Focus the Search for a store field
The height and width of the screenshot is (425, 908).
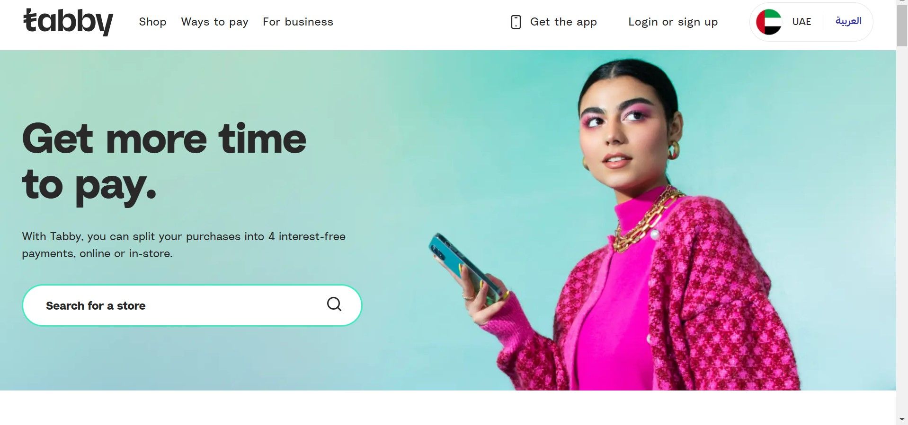pyautogui.click(x=192, y=305)
